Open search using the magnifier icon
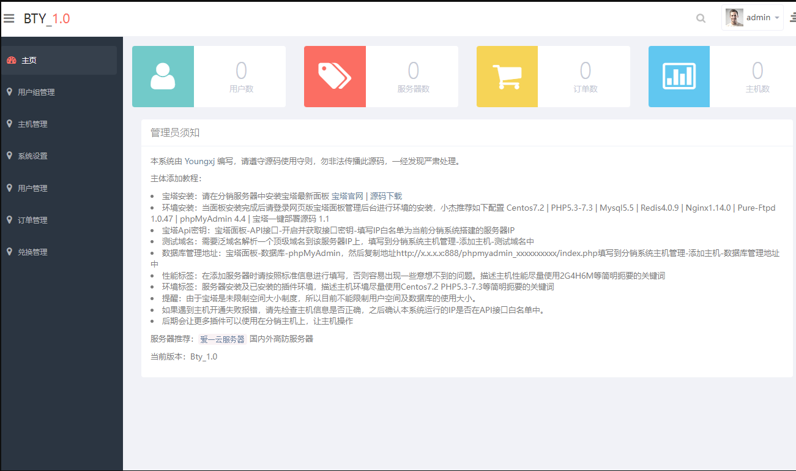Screen dimensions: 796x471 click(701, 18)
